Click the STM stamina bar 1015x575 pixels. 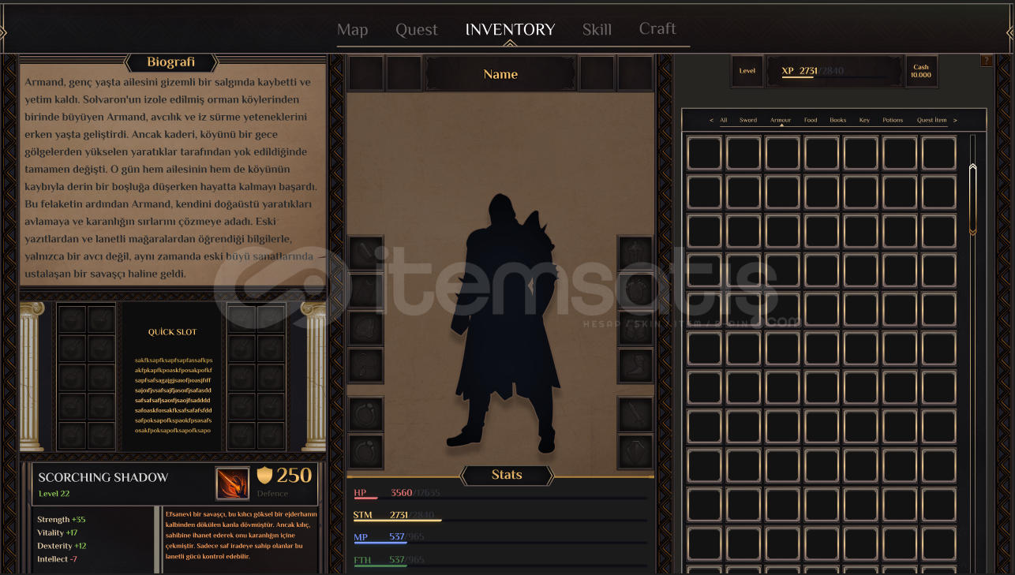pos(500,520)
